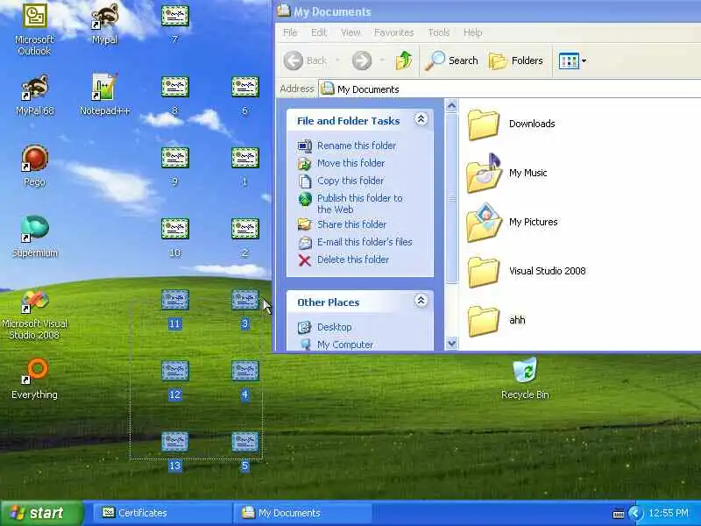Click the Forward navigation button

pos(362,60)
